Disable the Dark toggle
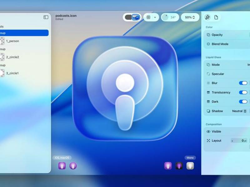This screenshot has width=250, height=187. (244, 101)
